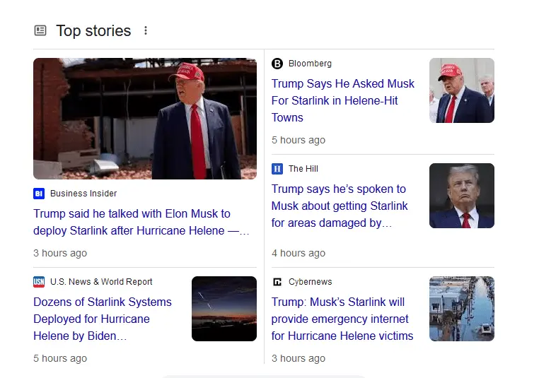Screen dimensions: 539x378
Task: Click the Business Insider source logo
Action: point(39,194)
